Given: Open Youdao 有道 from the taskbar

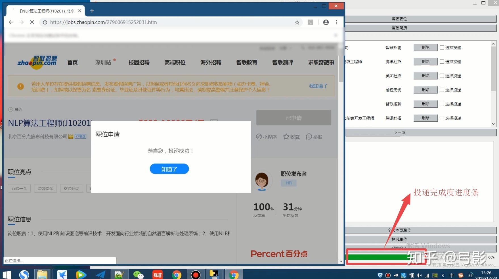Looking at the screenshot, I should [x=158, y=275].
